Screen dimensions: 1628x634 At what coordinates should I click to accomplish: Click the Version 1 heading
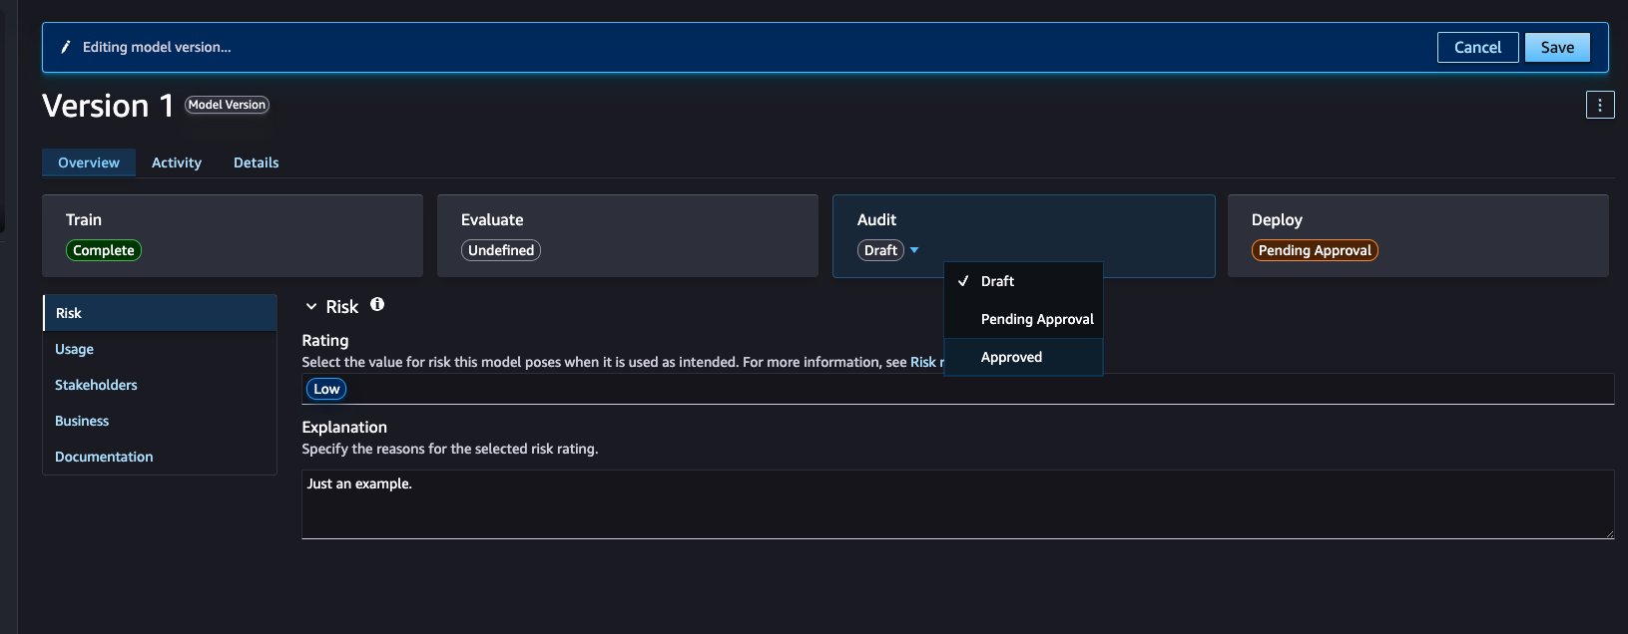[x=108, y=106]
